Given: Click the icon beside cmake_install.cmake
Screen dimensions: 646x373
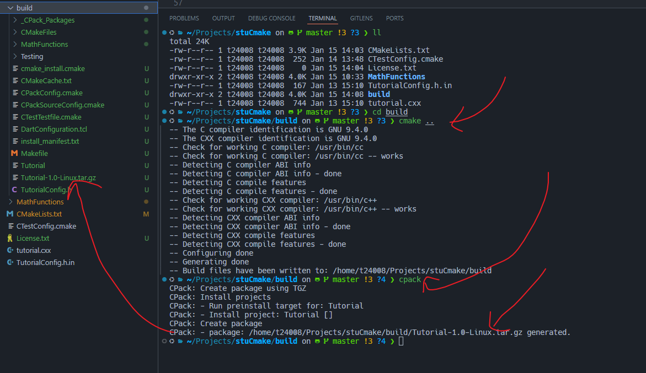Looking at the screenshot, I should point(15,68).
